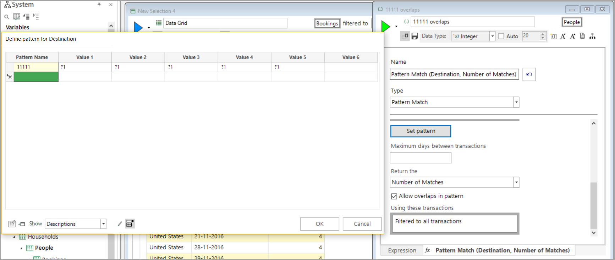Click the lock icon in expression toolbar
Image resolution: width=615 pixels, height=260 pixels.
[405, 36]
